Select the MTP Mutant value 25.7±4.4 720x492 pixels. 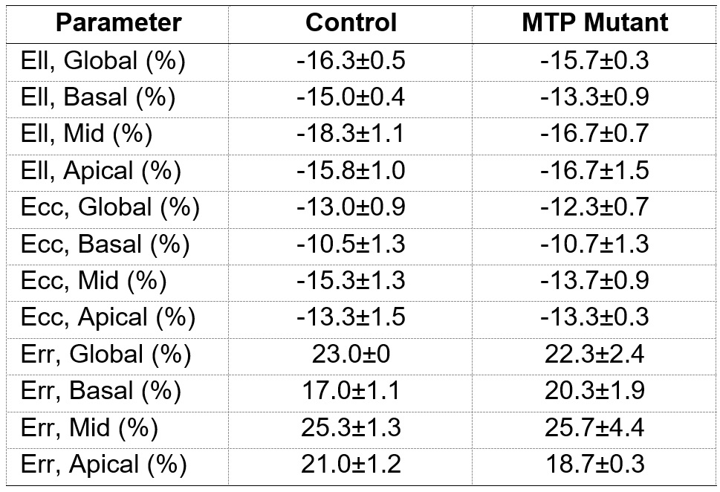pos(594,428)
